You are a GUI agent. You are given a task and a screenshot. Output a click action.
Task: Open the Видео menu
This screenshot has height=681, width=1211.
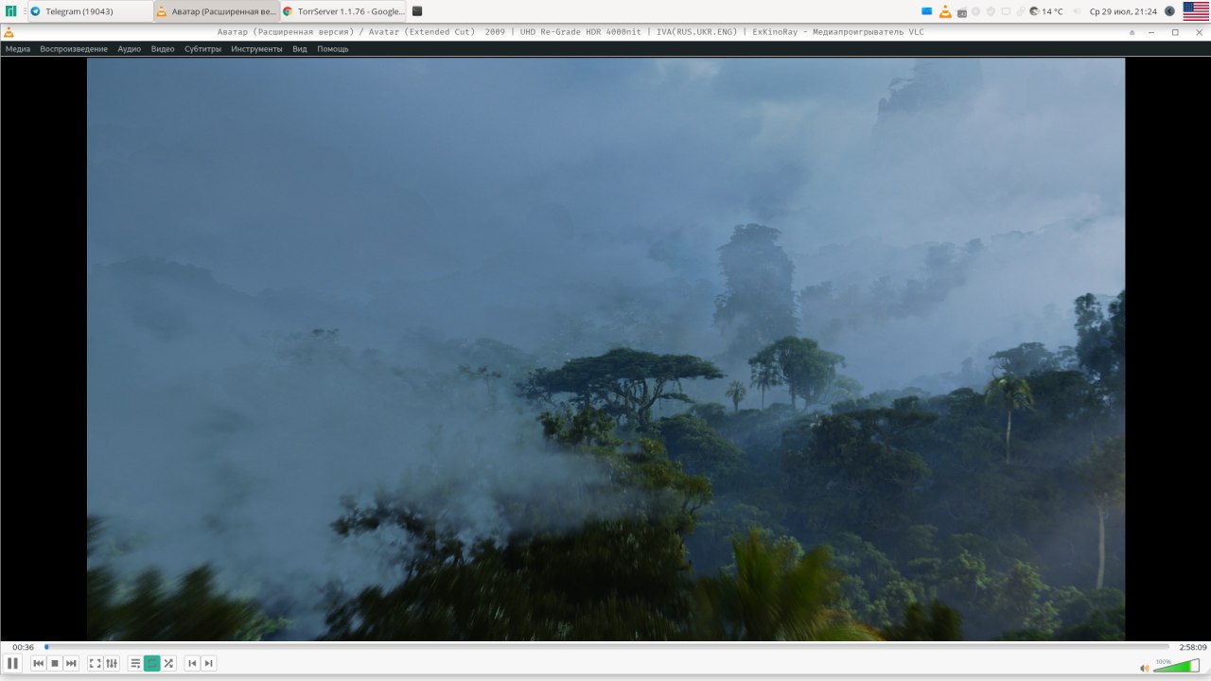[x=163, y=48]
